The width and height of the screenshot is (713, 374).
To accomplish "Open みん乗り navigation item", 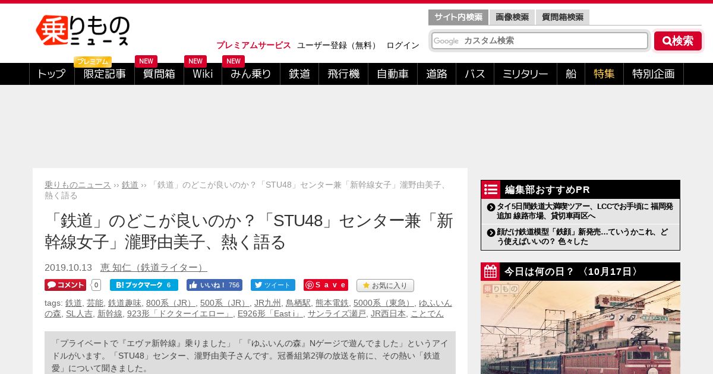I will point(251,74).
